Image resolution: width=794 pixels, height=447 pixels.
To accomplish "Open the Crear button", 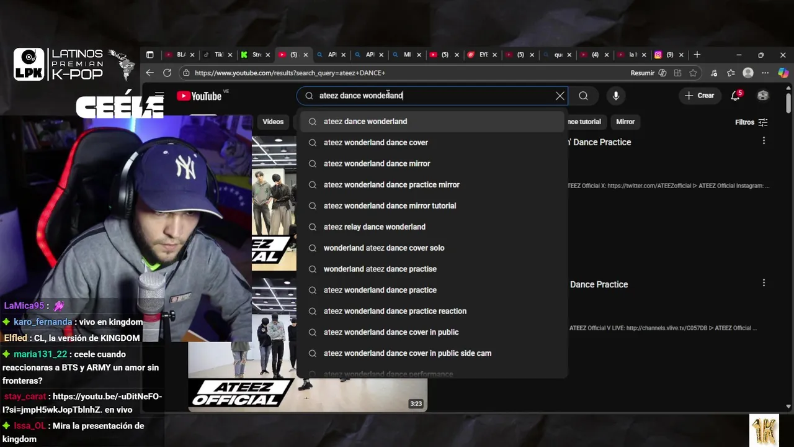I will (699, 96).
